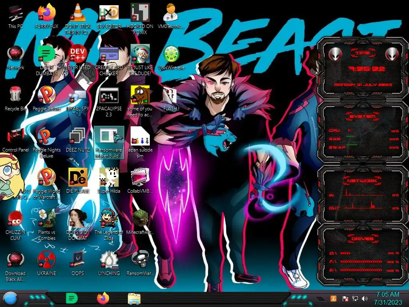Click the DRIVES gadget header
The height and width of the screenshot is (307, 409).
point(363,239)
